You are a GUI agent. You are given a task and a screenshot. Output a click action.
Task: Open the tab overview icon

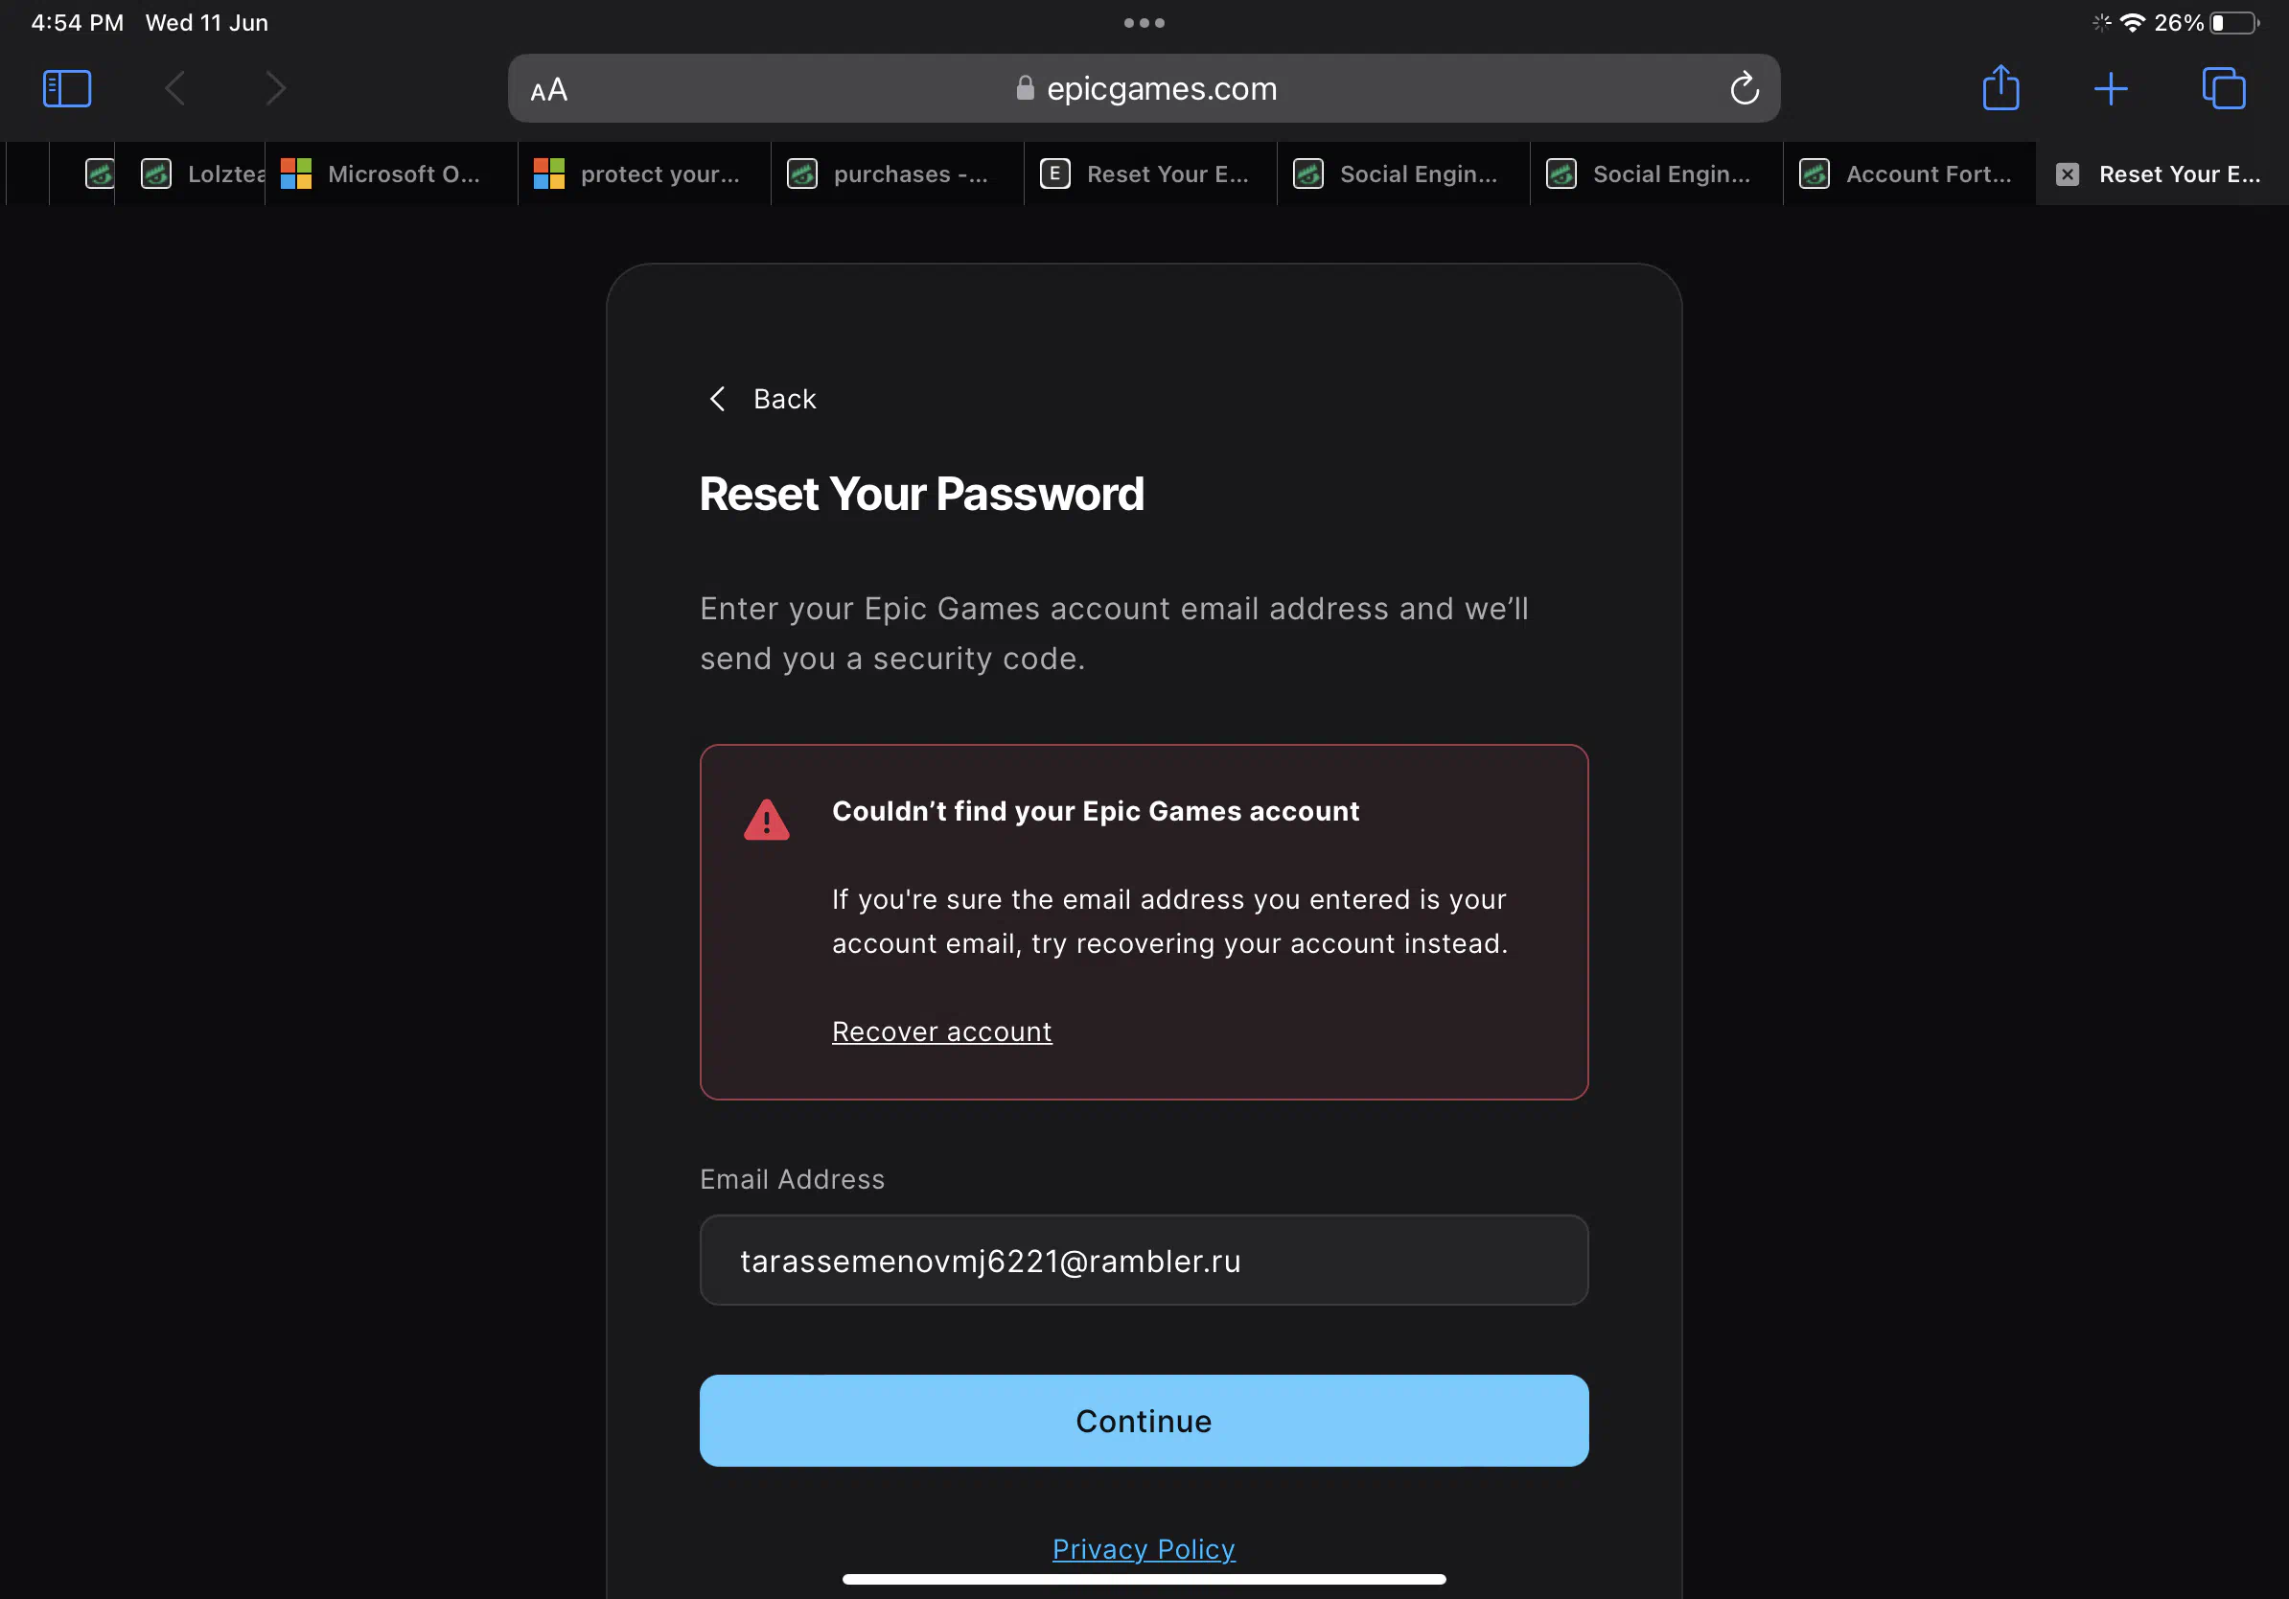pos(2223,89)
